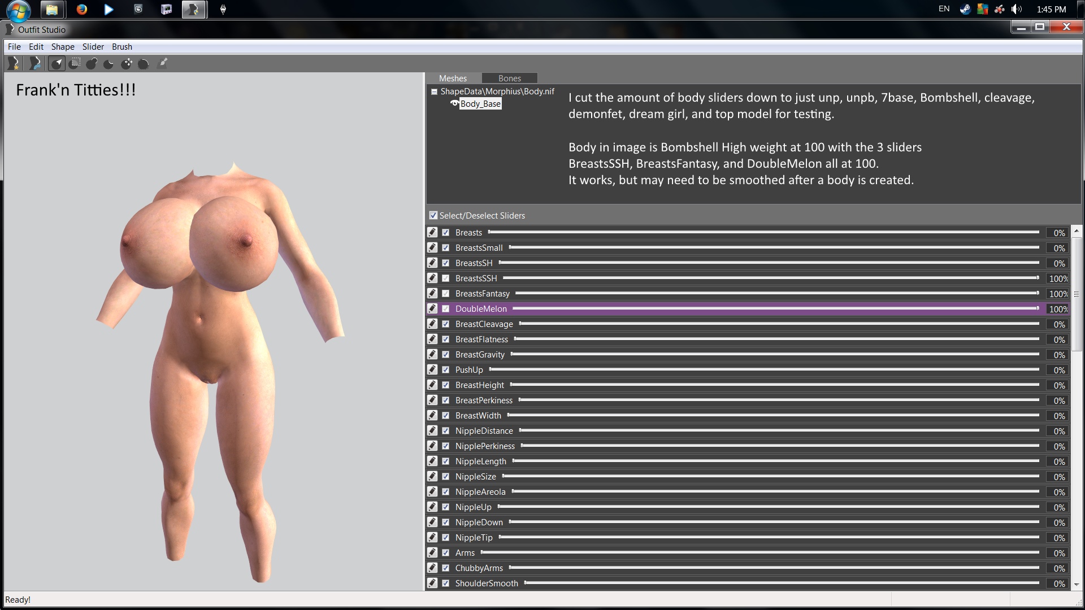The image size is (1085, 610).
Task: Click the New Project toolbar icon
Action: pyautogui.click(x=14, y=64)
